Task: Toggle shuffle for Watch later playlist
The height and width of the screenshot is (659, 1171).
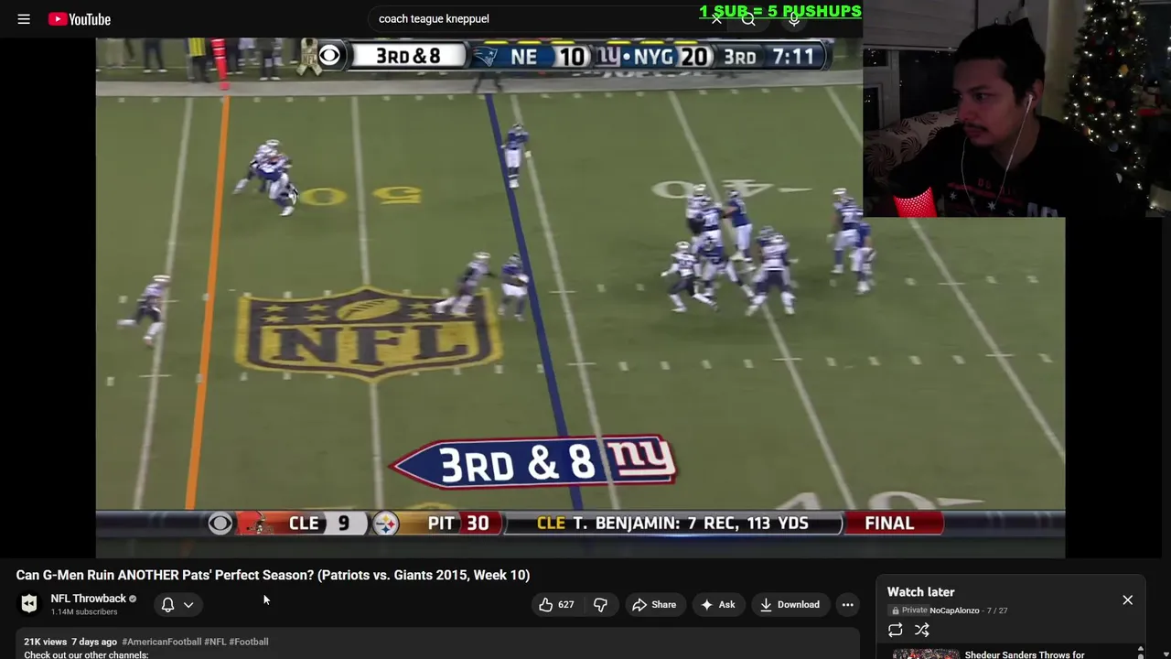Action: pyautogui.click(x=922, y=630)
